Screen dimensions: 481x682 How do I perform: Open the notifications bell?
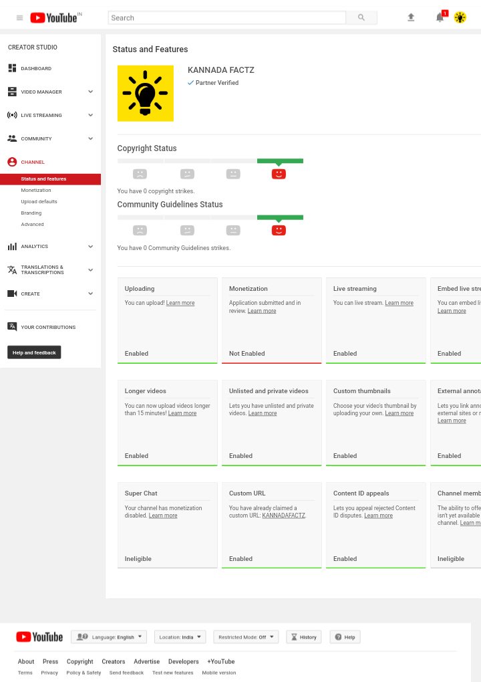click(x=440, y=17)
